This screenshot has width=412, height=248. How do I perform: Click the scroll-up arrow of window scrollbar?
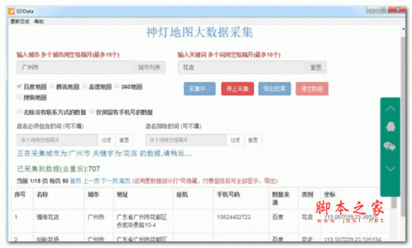[x=403, y=29]
